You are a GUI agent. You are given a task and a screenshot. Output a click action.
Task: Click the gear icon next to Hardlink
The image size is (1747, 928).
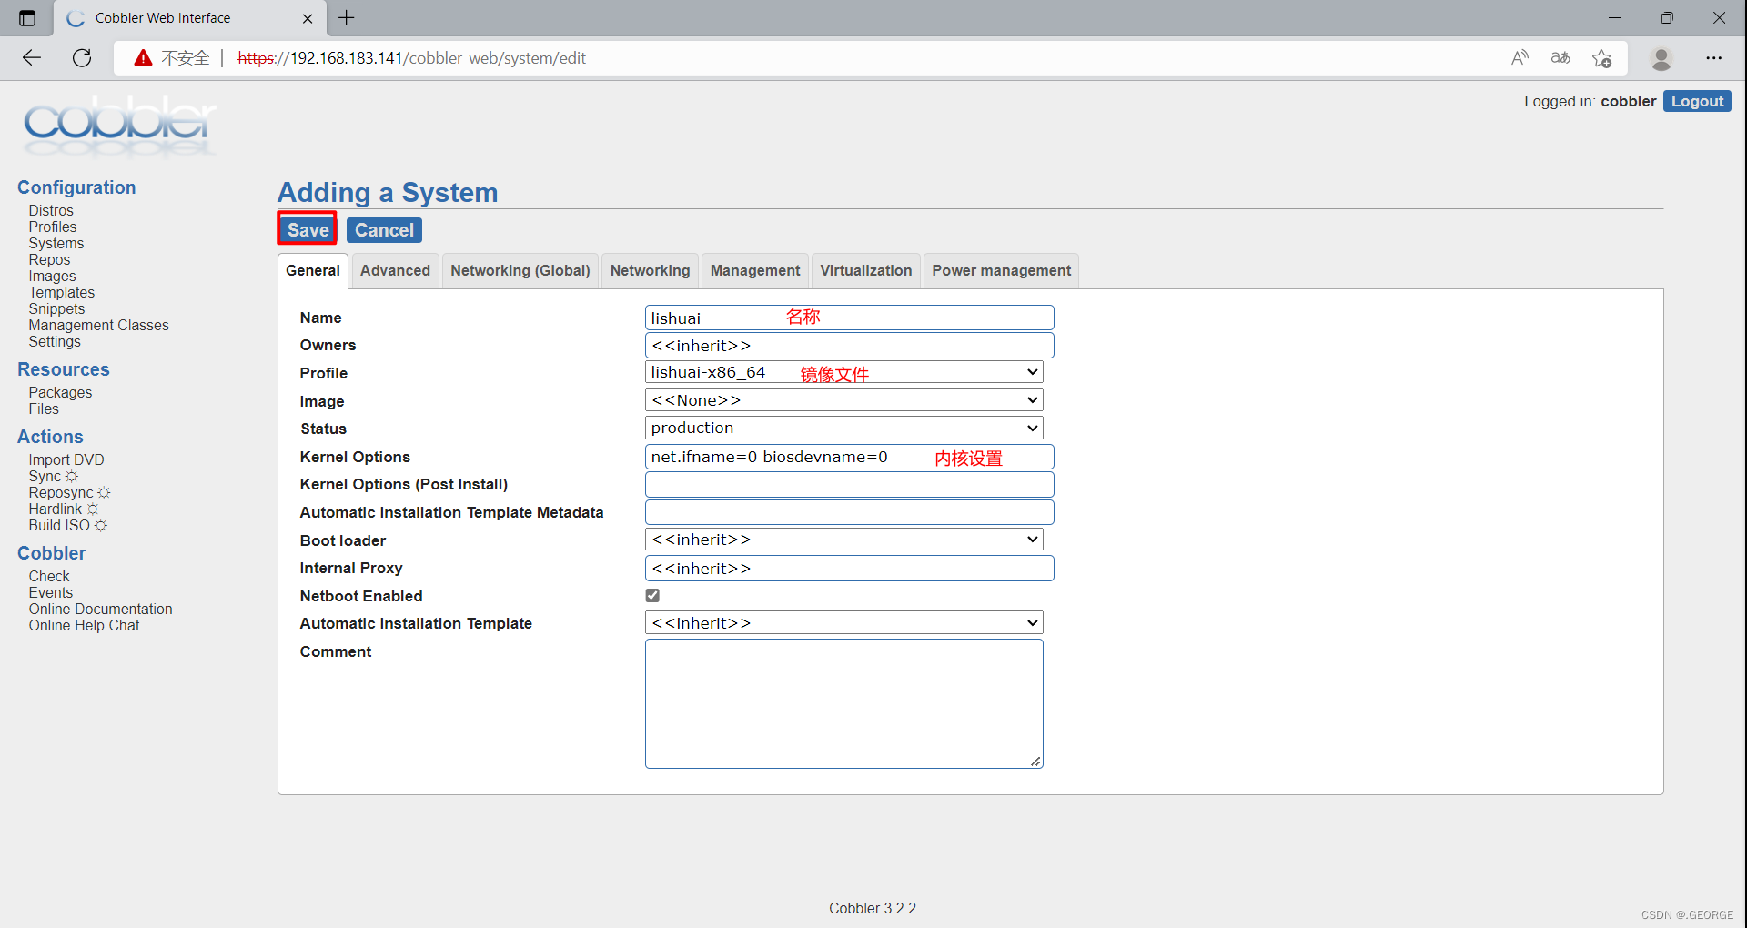(x=93, y=509)
